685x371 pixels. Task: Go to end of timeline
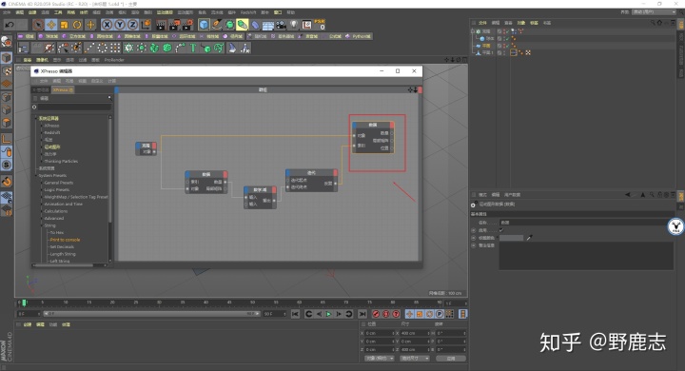[362, 314]
